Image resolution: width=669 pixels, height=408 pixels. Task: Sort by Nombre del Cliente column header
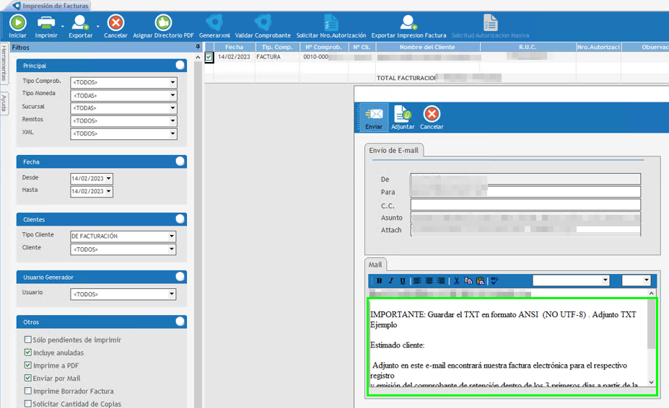click(x=427, y=47)
